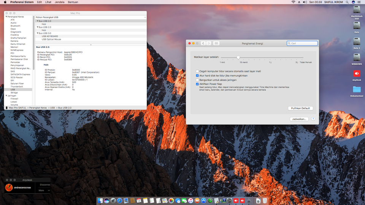Click Jadwalkan... button
365x205 pixels.
(299, 119)
